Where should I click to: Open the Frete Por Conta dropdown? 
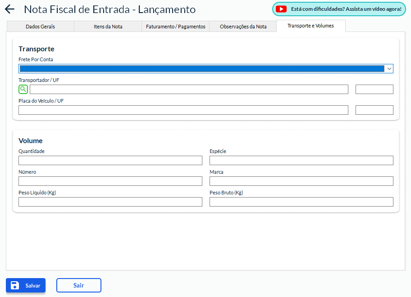(x=206, y=68)
